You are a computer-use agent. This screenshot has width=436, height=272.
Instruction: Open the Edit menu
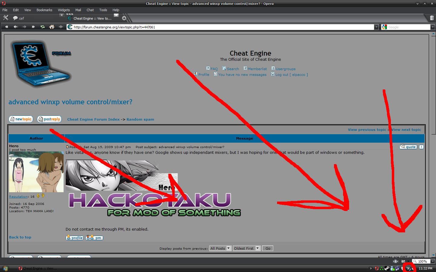coord(16,10)
